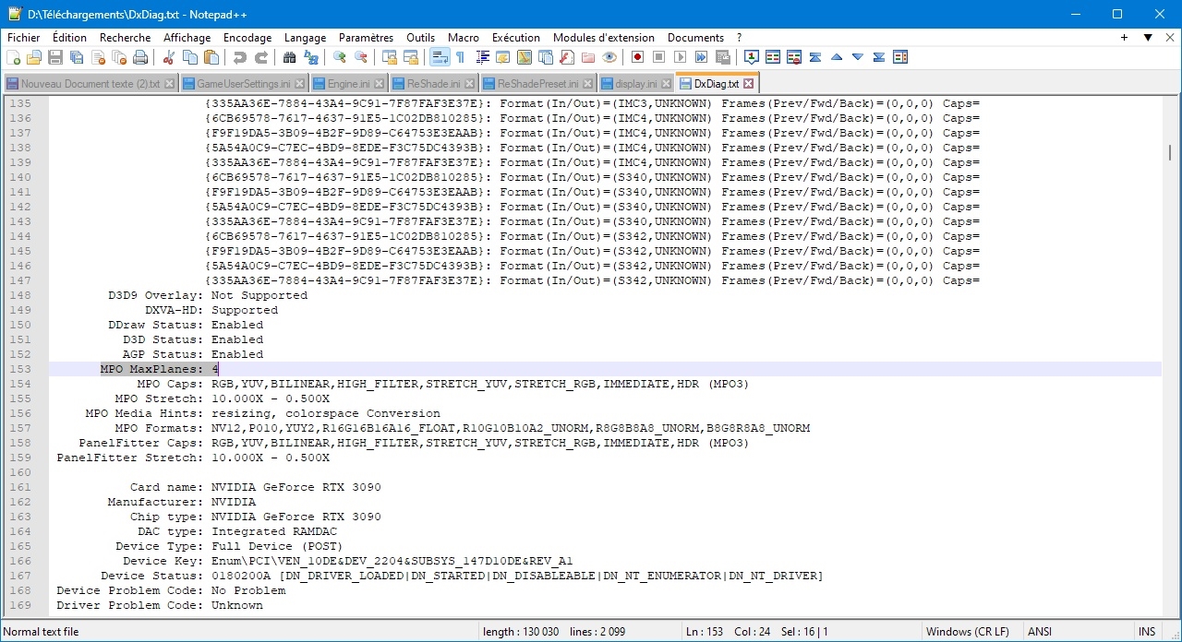
Task: Click the Cut scissors icon
Action: [x=169, y=57]
